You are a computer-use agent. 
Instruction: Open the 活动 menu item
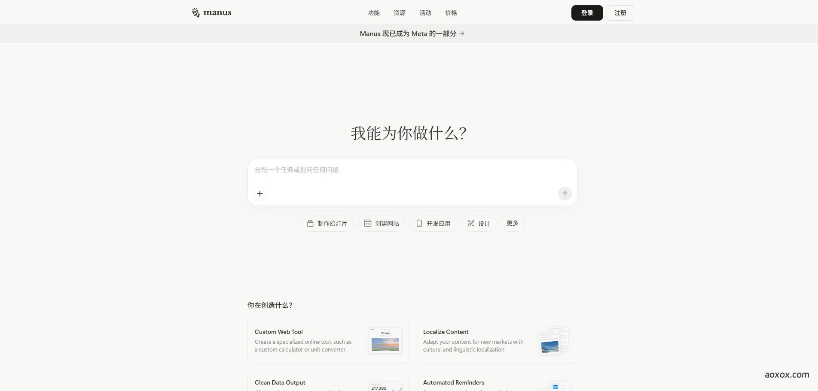425,13
